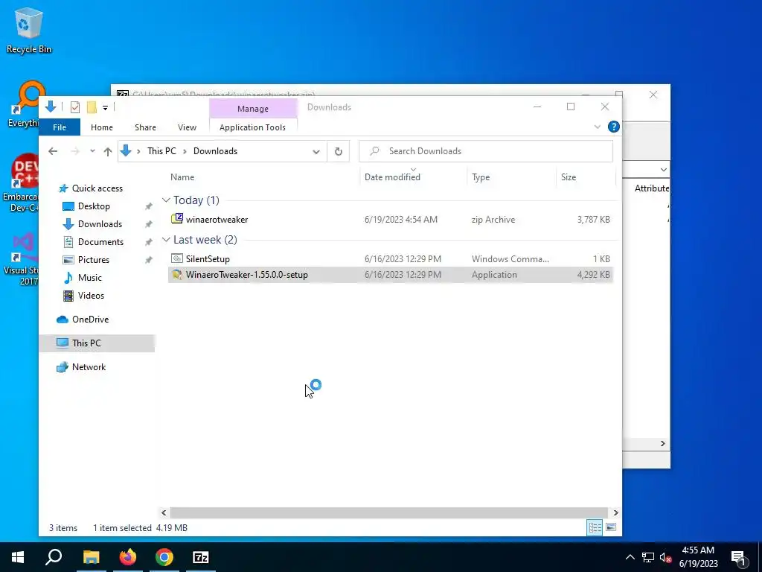The image size is (762, 572).
Task: Switch to Details view layout button
Action: (595, 527)
